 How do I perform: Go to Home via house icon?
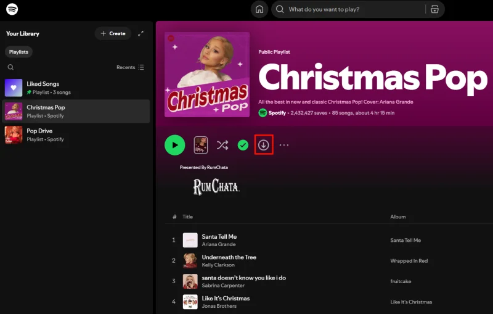(259, 9)
